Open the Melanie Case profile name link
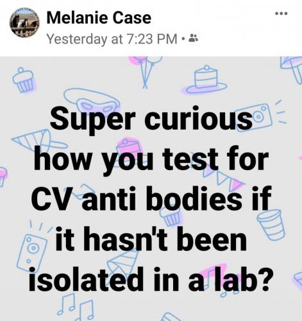Viewport: 302px width, 321px height. click(99, 18)
